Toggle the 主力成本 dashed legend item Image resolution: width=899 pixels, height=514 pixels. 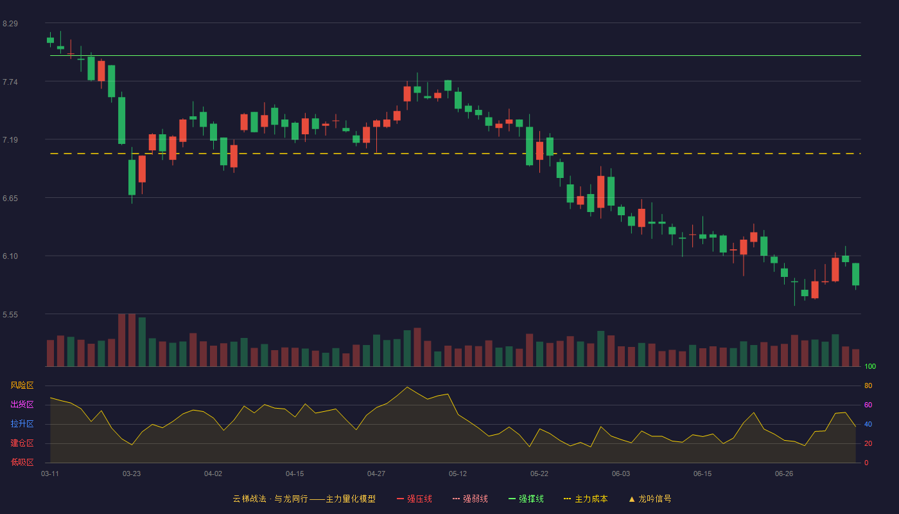(586, 499)
